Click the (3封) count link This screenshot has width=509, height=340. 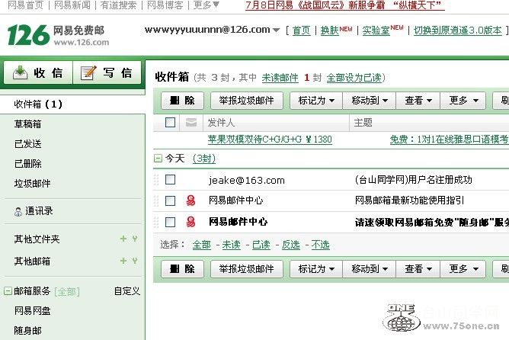204,159
